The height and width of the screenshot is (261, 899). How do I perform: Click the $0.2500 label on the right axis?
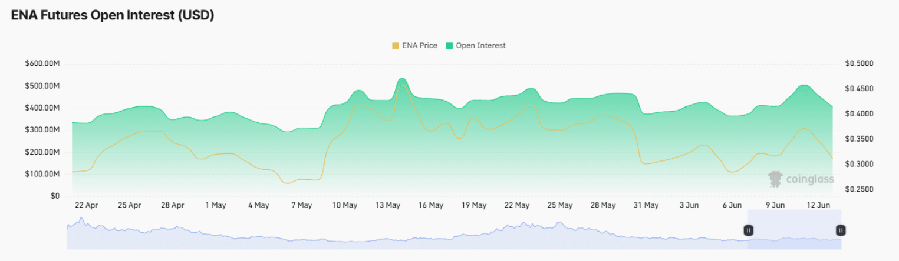coord(859,189)
